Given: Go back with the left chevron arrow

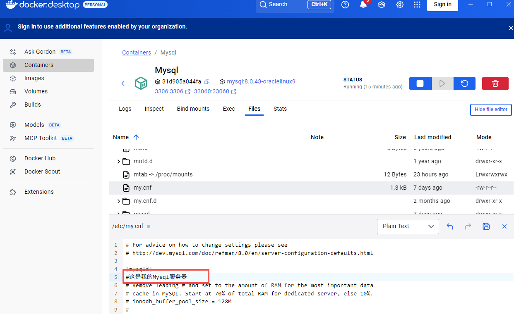Looking at the screenshot, I should coord(123,83).
